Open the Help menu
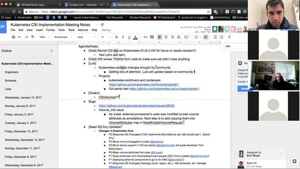 click(94, 30)
